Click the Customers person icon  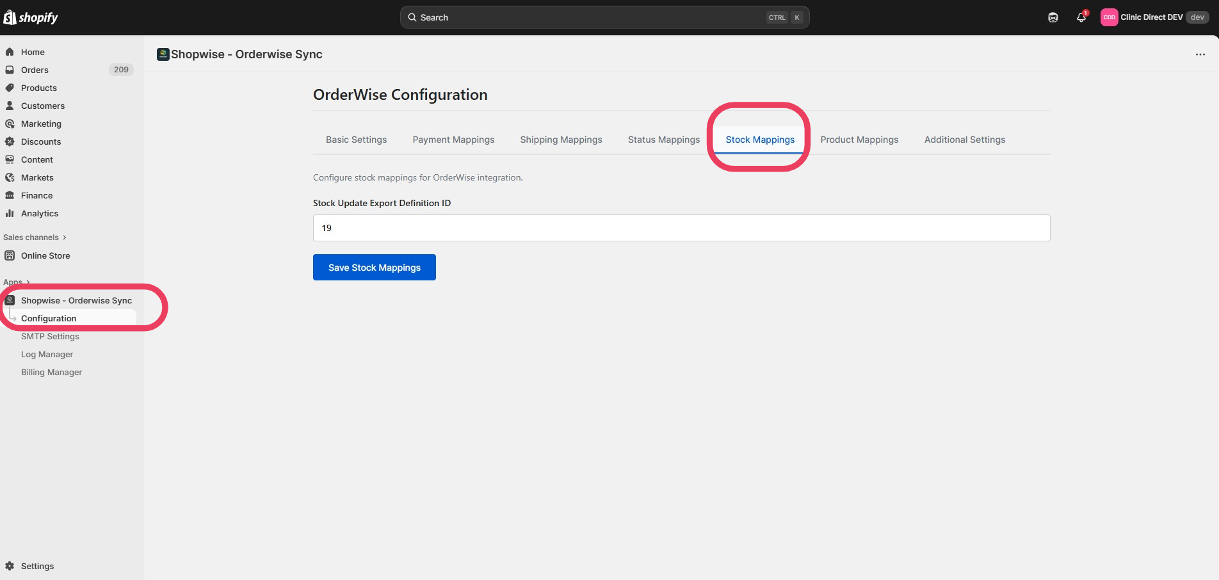coord(10,106)
